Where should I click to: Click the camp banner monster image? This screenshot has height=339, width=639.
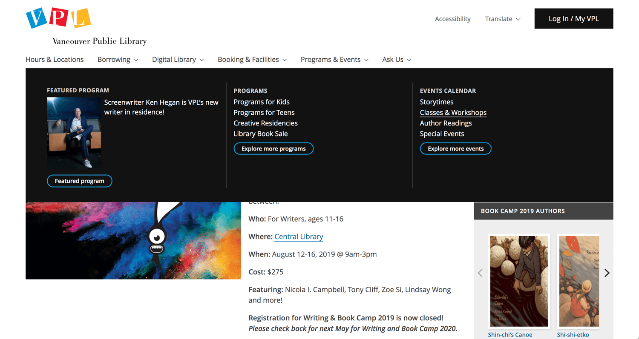[x=133, y=241]
